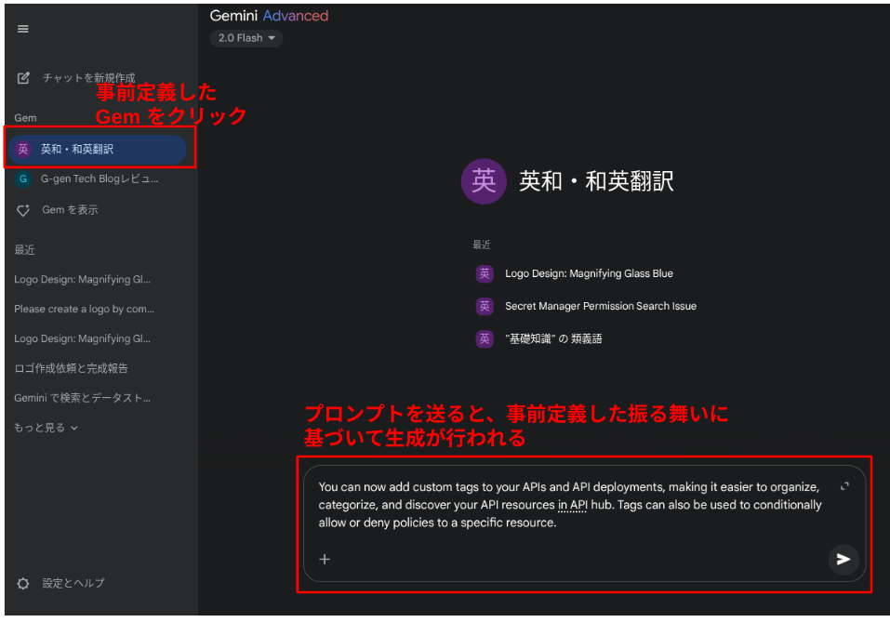890x622 pixels.
Task: Click the 最近 label above the gem's chats
Action: [x=482, y=245]
